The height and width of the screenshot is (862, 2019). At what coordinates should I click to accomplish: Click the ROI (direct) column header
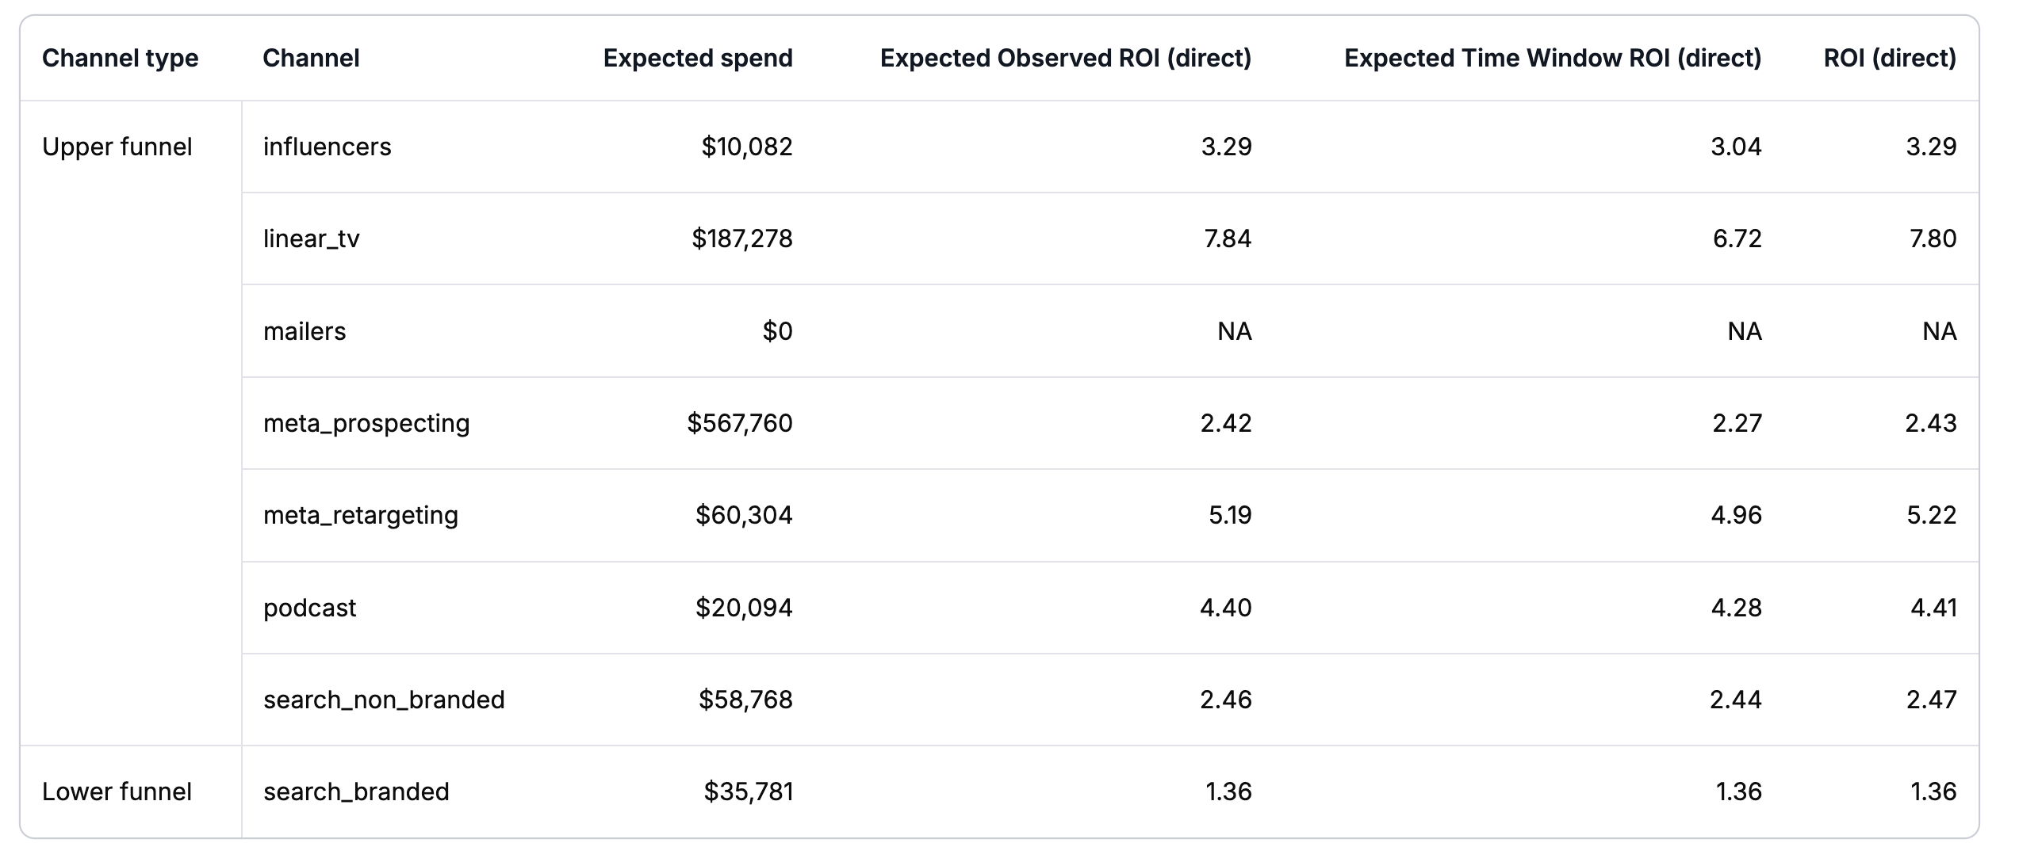tap(1889, 58)
